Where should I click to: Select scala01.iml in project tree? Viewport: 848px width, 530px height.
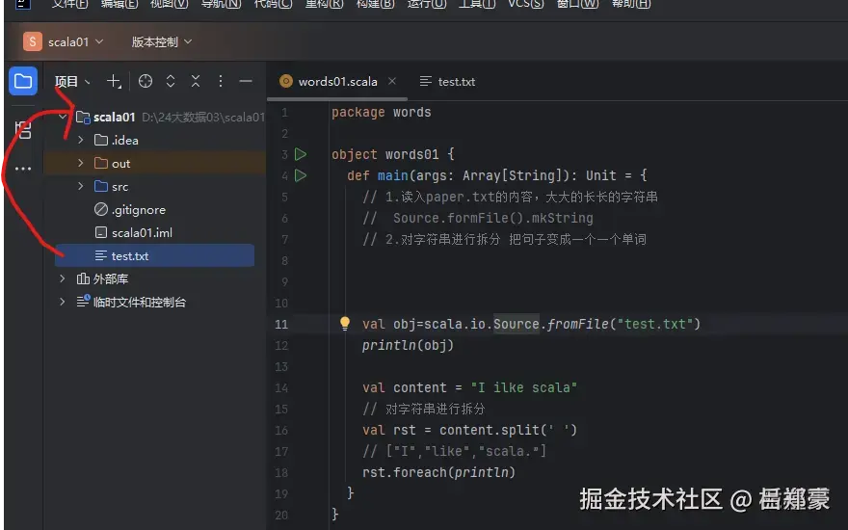pos(142,232)
